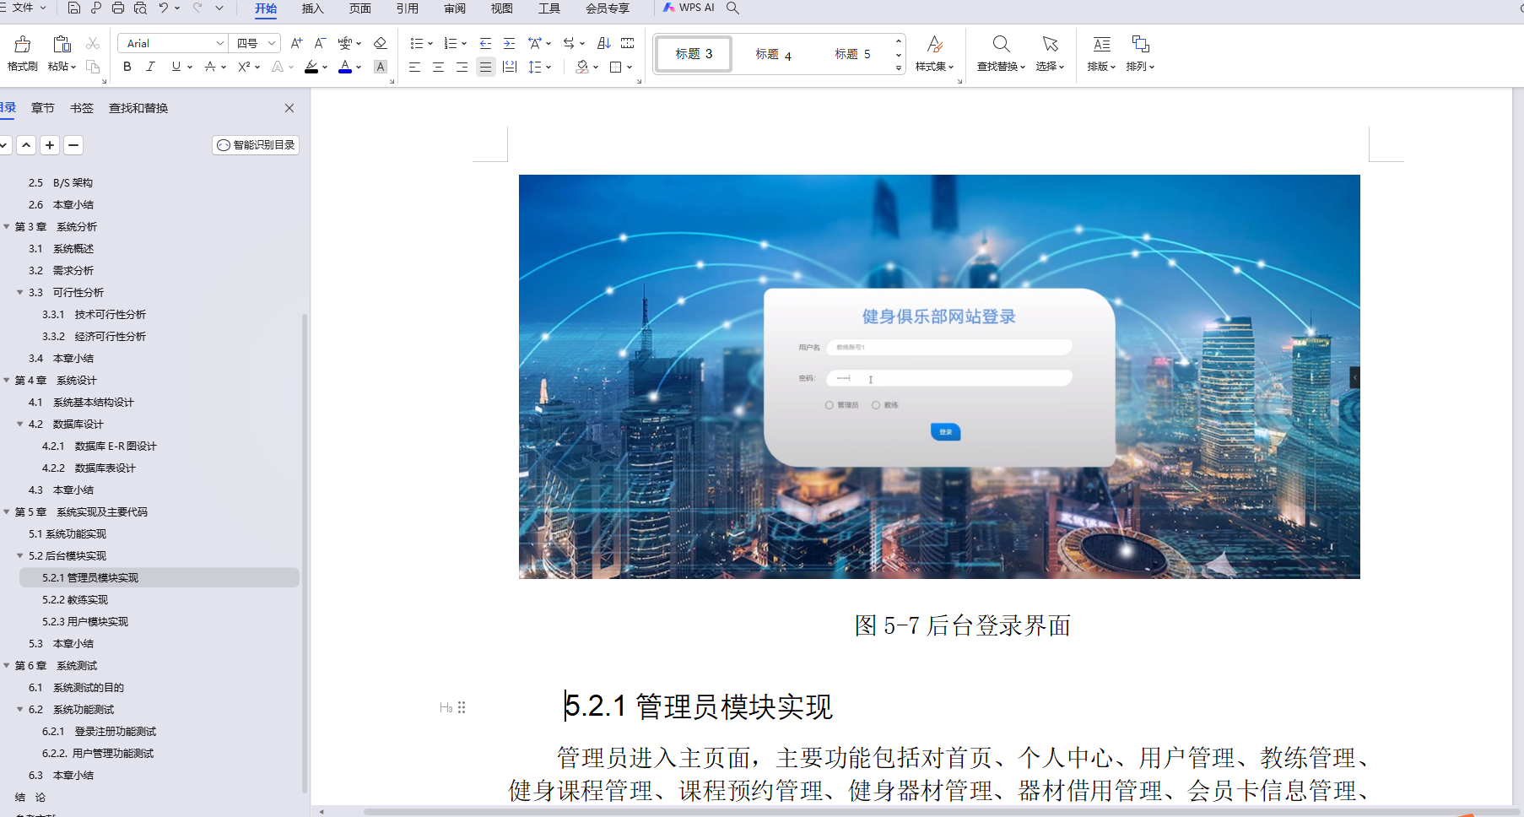This screenshot has width=1524, height=817.
Task: Apply the black text highlight color
Action: tap(311, 67)
